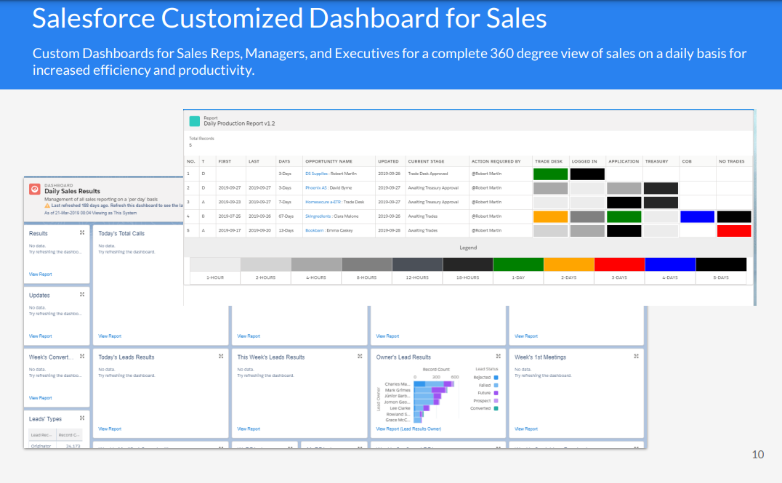Click the 'Trade Desk Approved' stage cell

[x=428, y=174]
